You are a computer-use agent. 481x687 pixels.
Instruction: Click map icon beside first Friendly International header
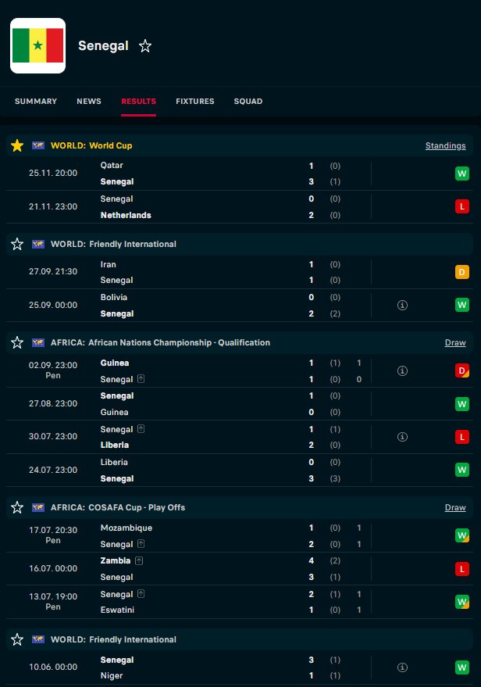coord(38,244)
